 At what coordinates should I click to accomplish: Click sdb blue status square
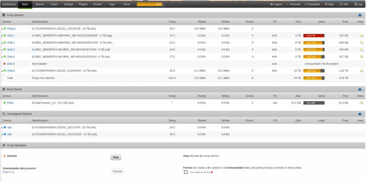click(x=5, y=134)
